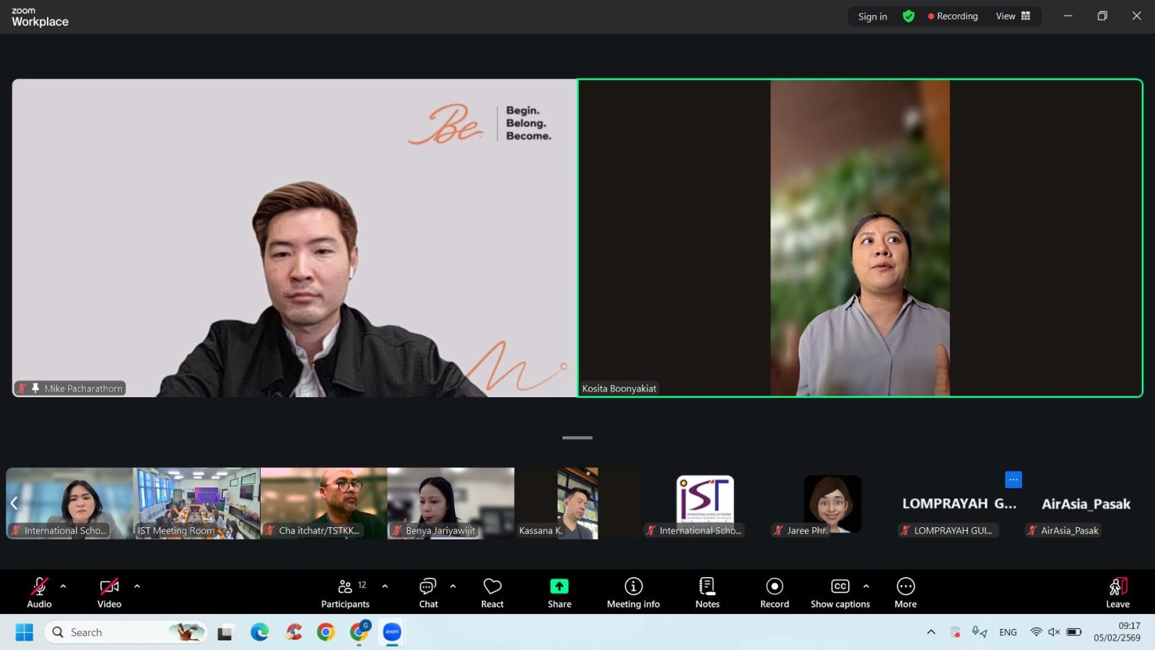Select the AirAsia_Pasak participant tile
Image resolution: width=1155 pixels, height=650 pixels.
(x=1086, y=503)
